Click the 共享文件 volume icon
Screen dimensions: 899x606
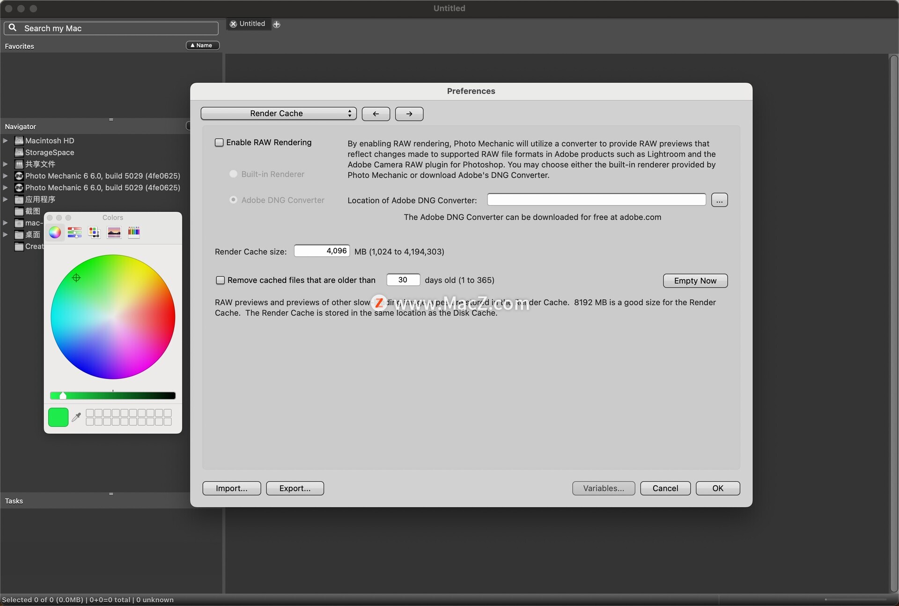coord(19,164)
